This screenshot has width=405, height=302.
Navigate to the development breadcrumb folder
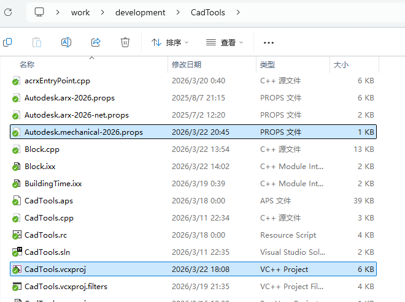click(x=140, y=12)
